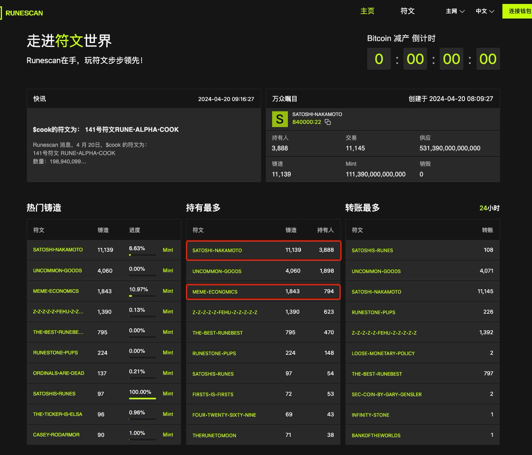The height and width of the screenshot is (455, 532).
Task: Click SATOSHI•NAKAMOTO title in 万众瞩目 card
Action: pos(317,114)
